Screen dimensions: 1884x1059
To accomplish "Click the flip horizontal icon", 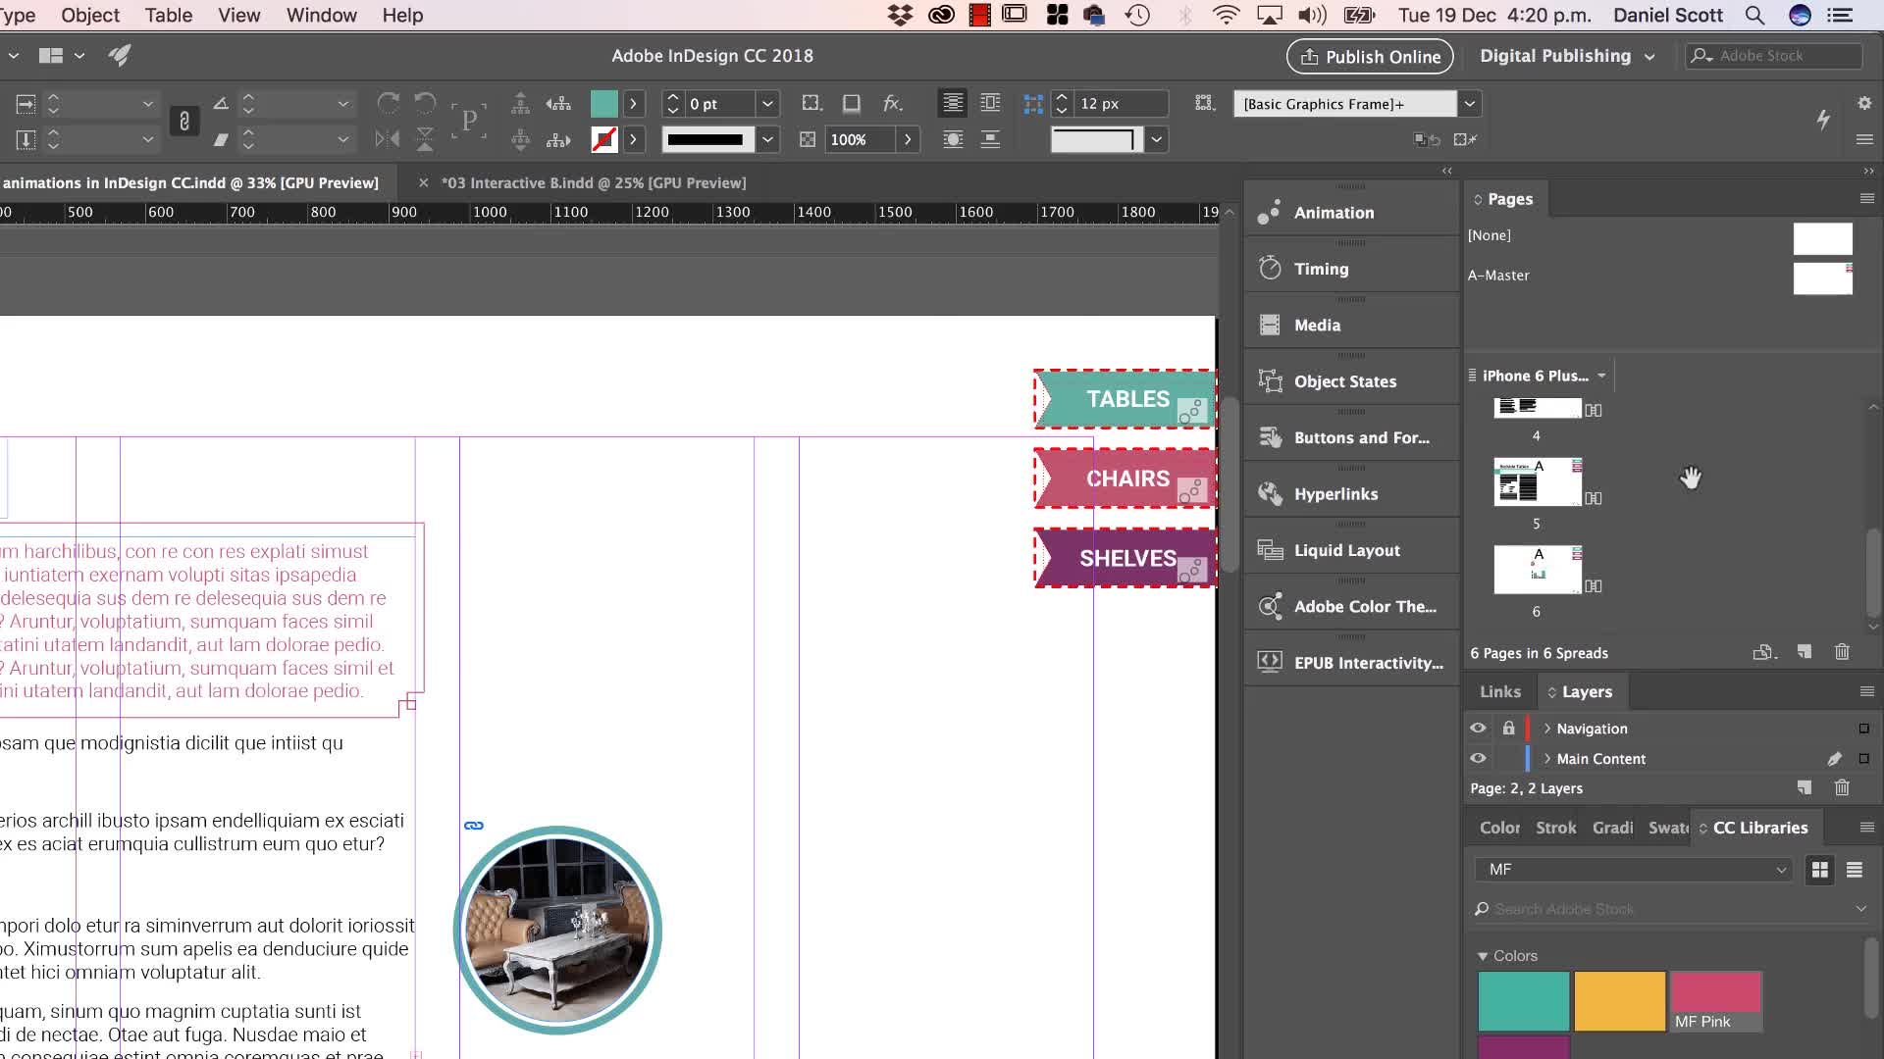I will coord(388,139).
